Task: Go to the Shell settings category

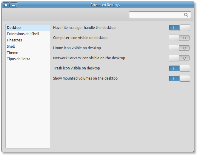Action: 11,46
